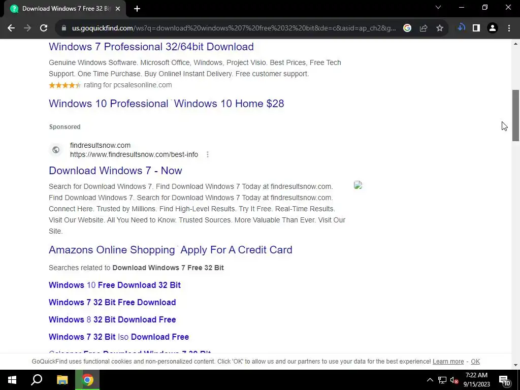The image size is (520, 390).
Task: Open network status tray icon
Action: coord(442,380)
